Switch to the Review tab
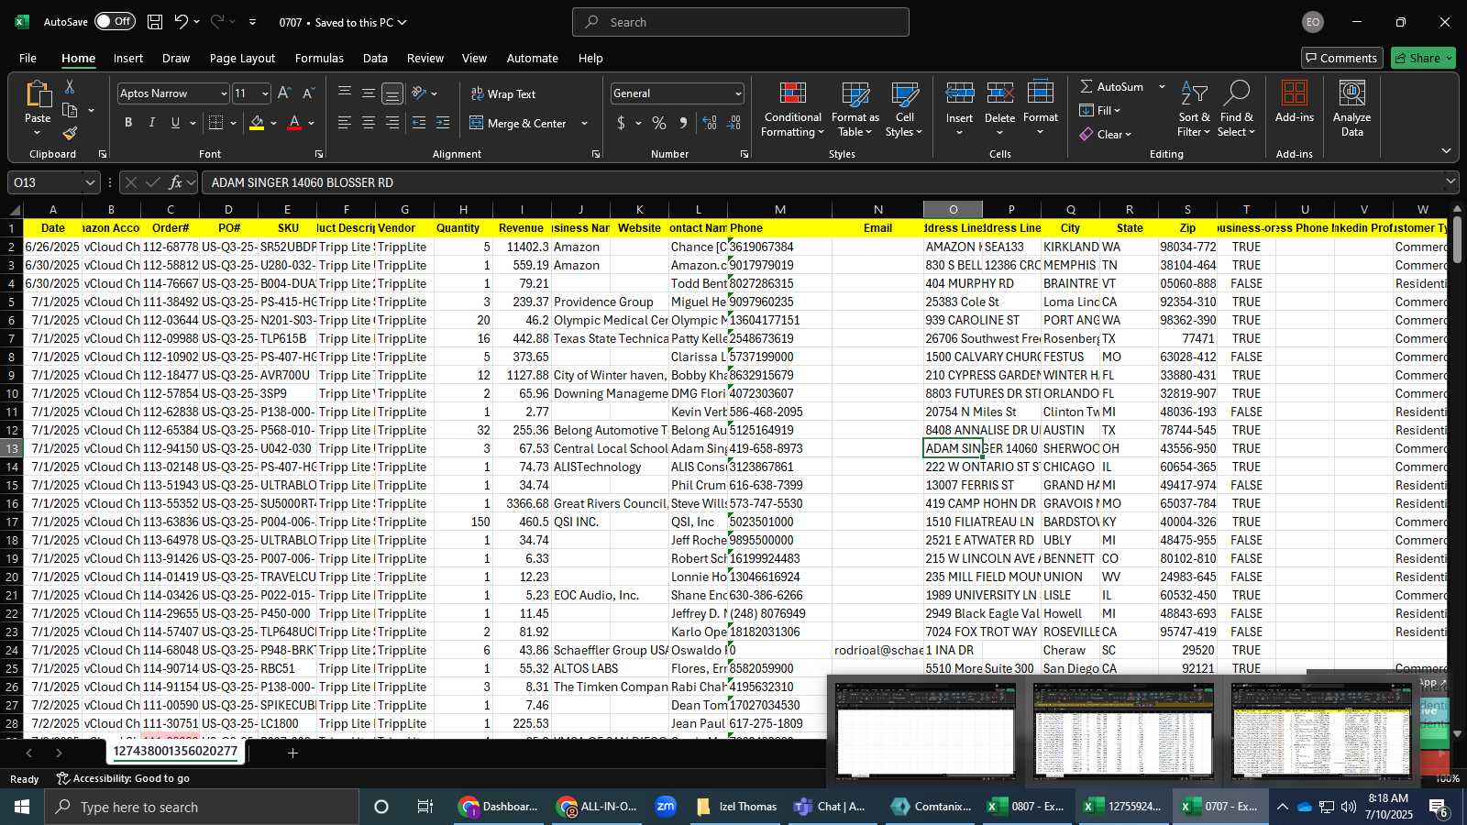 click(425, 58)
